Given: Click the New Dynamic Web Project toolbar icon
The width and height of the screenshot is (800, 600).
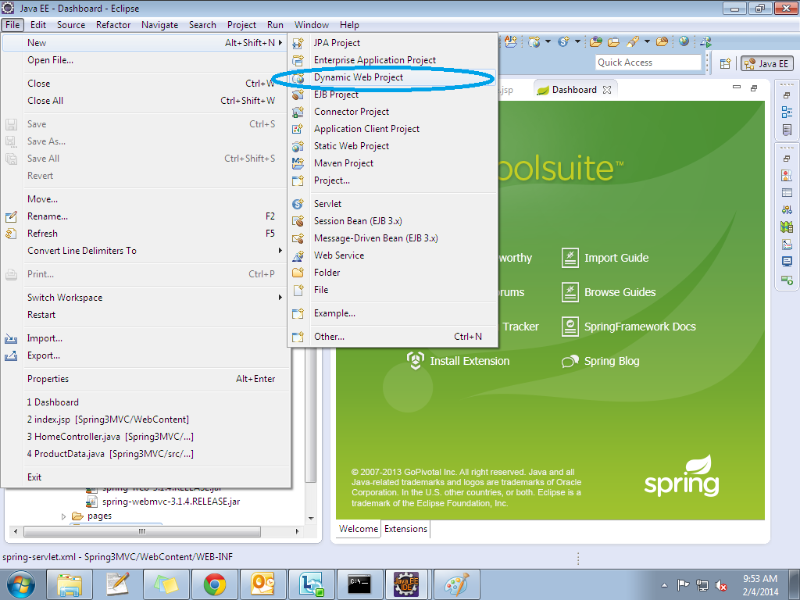Looking at the screenshot, I should (x=534, y=42).
